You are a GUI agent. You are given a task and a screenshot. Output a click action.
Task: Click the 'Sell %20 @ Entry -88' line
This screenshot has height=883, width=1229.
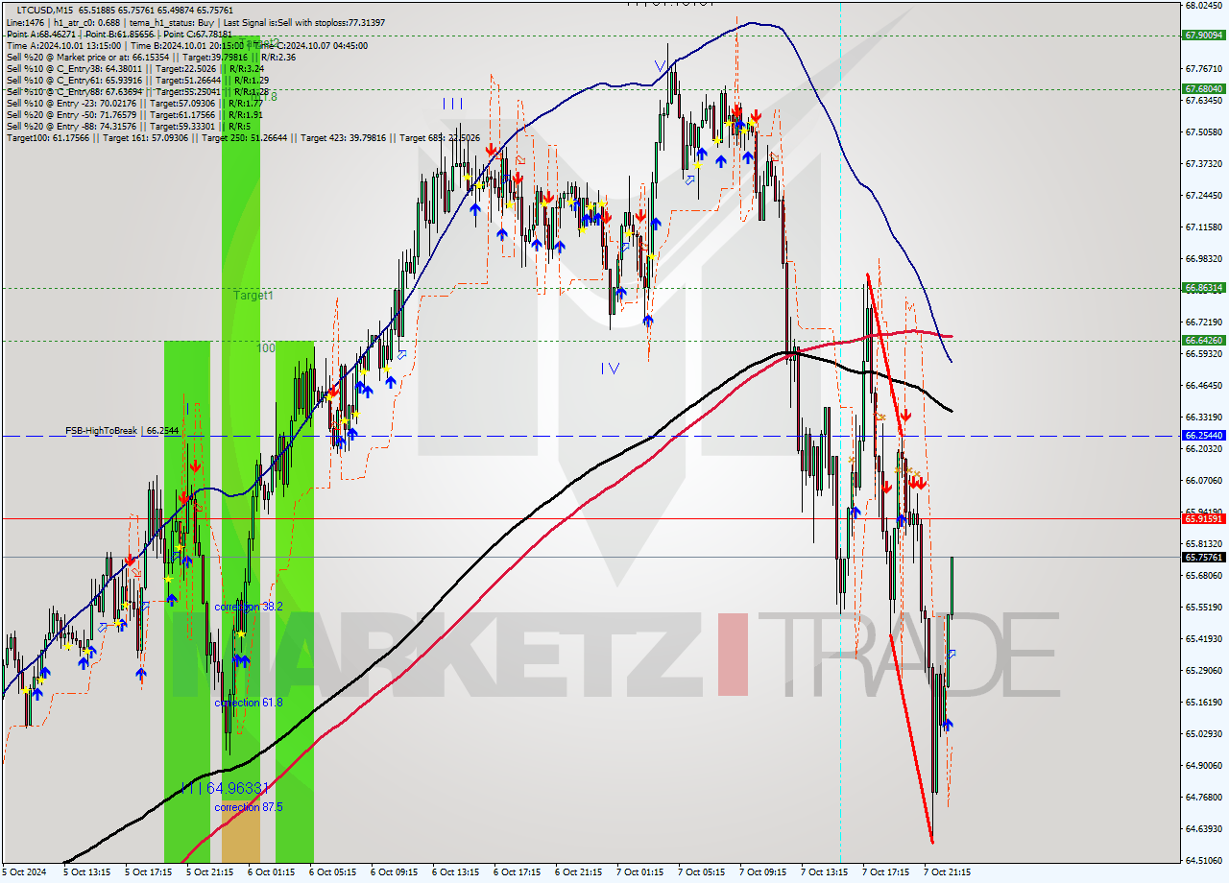(x=129, y=126)
